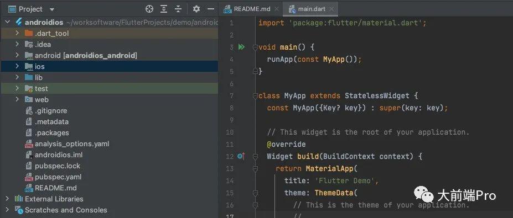
Task: Click 'StatelessWidget' in the code
Action: coord(377,96)
